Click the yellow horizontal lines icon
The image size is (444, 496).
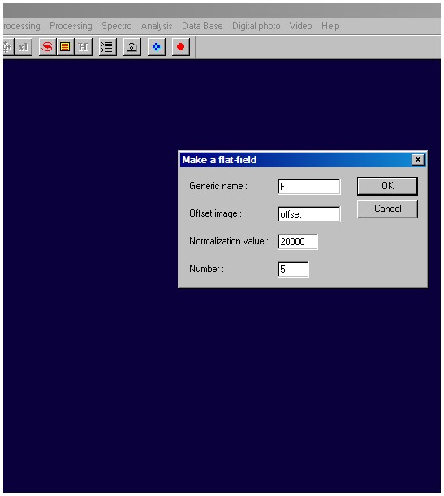point(65,47)
